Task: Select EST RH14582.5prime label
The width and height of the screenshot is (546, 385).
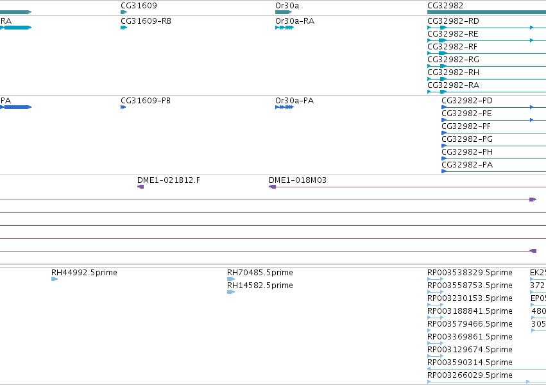Action: (x=260, y=286)
